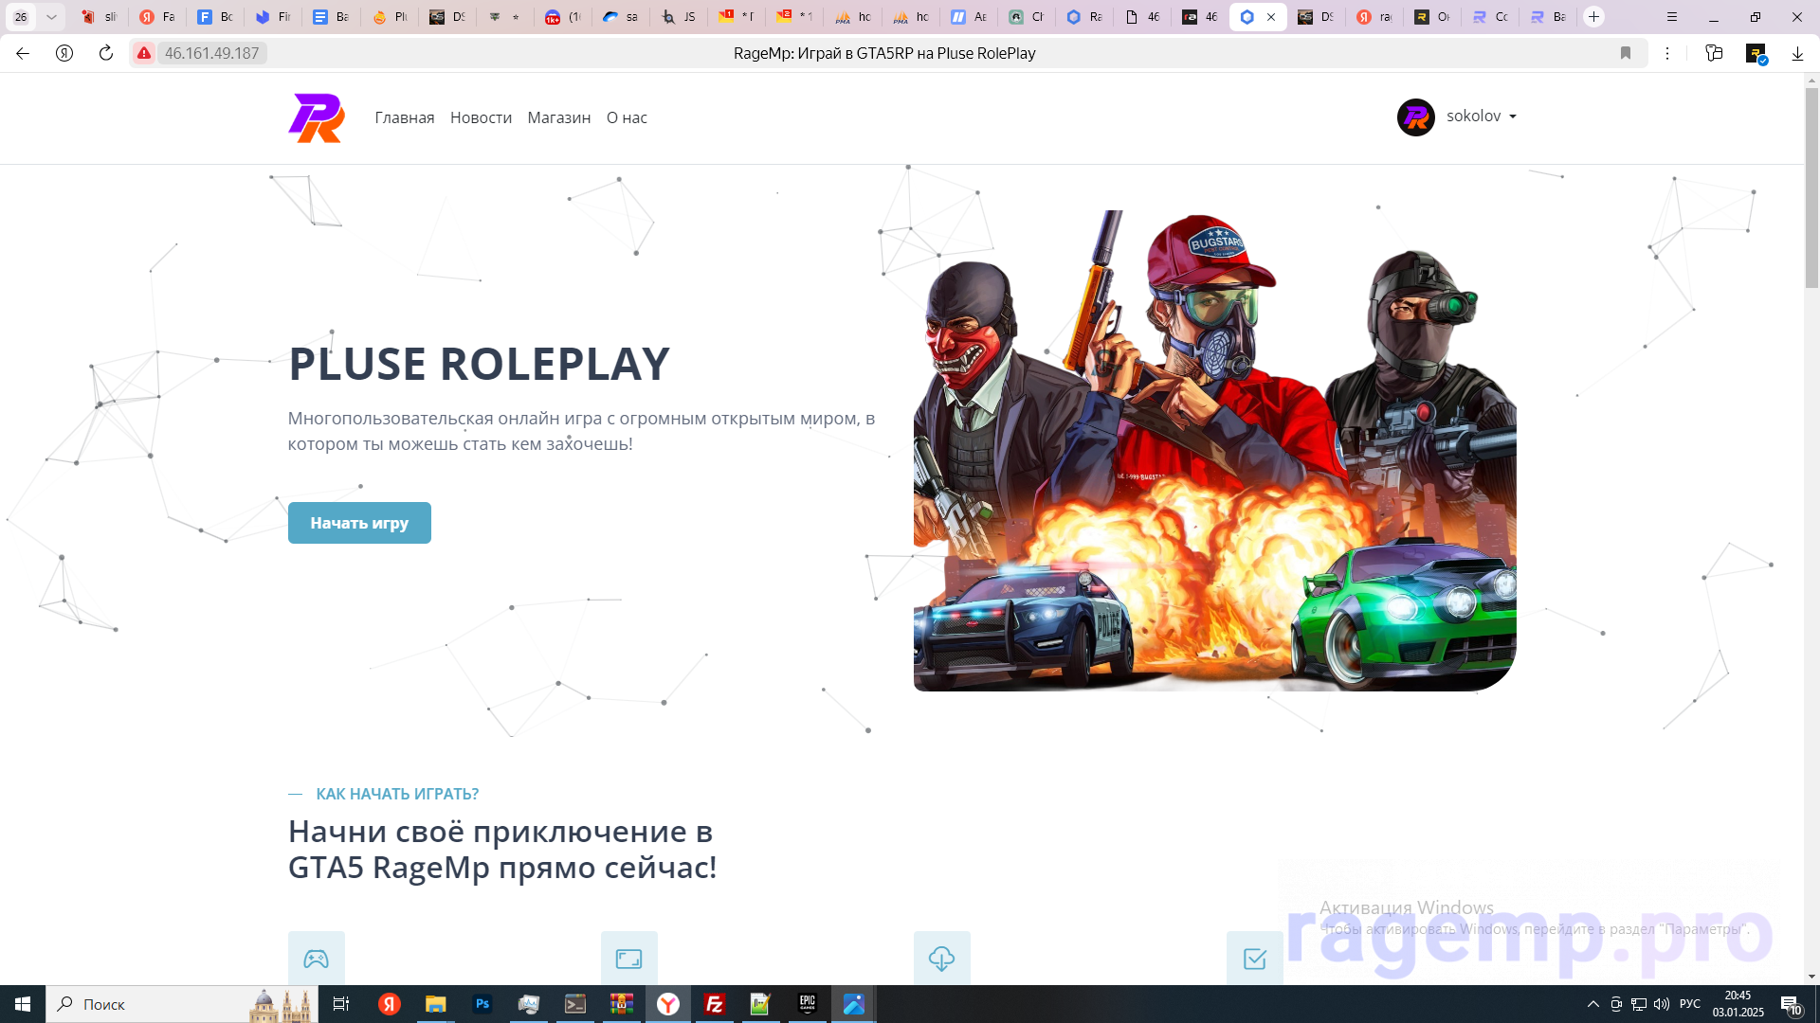
Task: Click the tab counter showing 26
Action: (21, 17)
